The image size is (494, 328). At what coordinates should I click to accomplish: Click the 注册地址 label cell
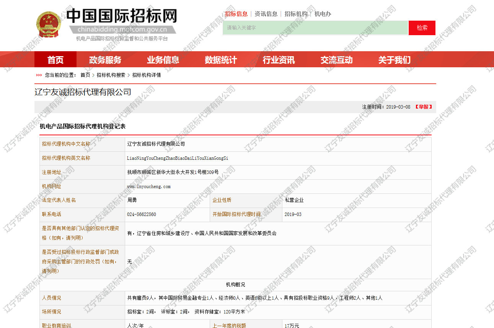coord(82,172)
